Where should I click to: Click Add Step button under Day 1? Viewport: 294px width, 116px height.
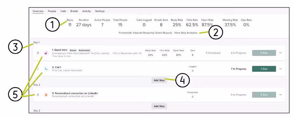tap(159, 80)
